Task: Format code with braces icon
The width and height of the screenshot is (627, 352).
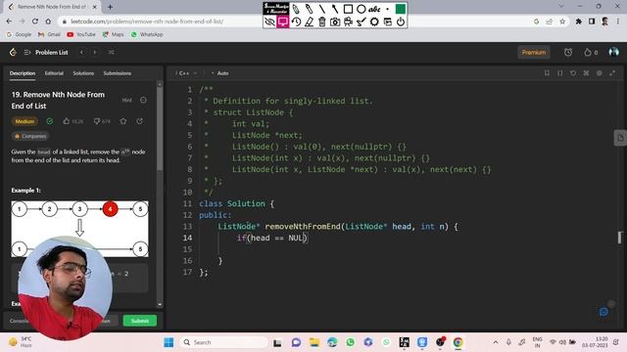Action: click(559, 73)
